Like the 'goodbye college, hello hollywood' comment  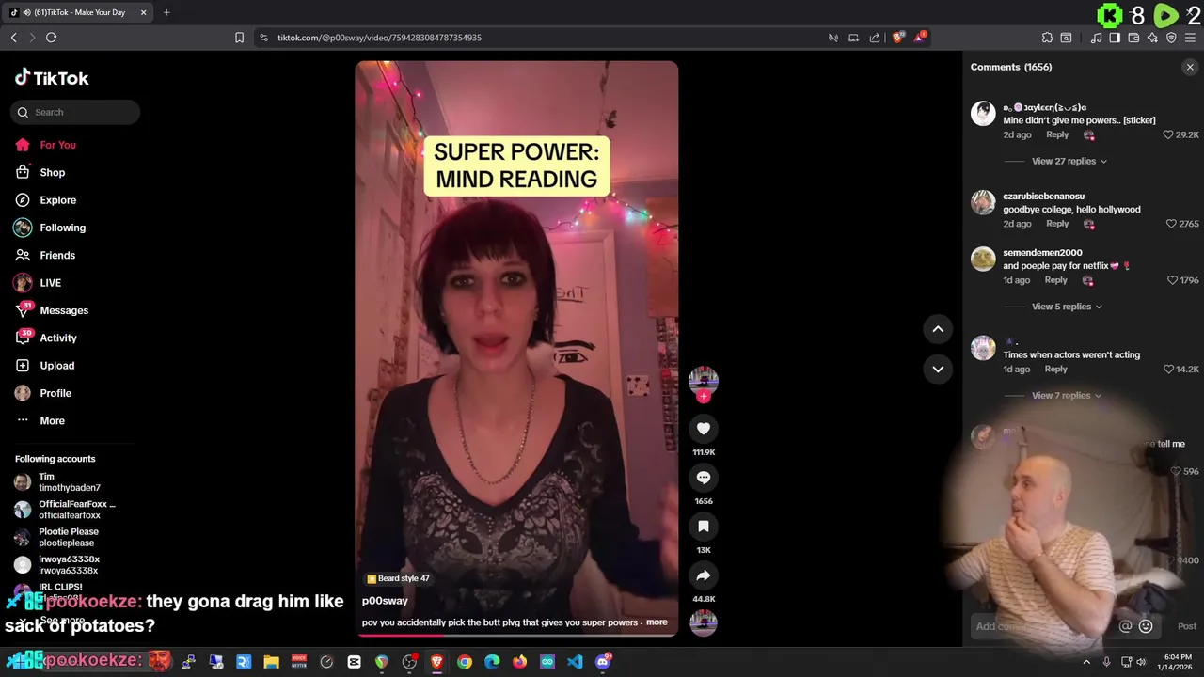pyautogui.click(x=1171, y=224)
